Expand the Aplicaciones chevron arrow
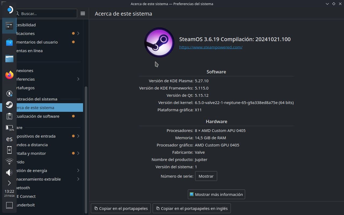 pyautogui.click(x=78, y=33)
